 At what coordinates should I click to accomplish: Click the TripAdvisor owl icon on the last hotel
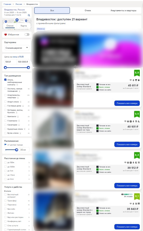point(122,194)
